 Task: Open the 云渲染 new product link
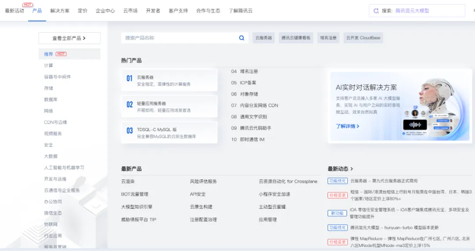pyautogui.click(x=128, y=182)
